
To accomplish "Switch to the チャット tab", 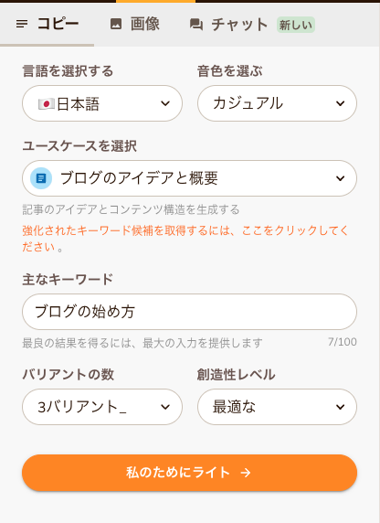I will [x=252, y=25].
